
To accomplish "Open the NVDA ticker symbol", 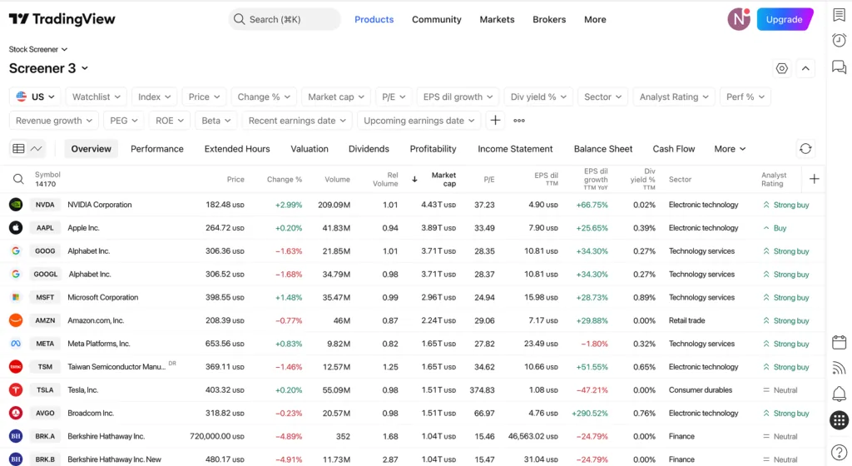I will coord(45,205).
